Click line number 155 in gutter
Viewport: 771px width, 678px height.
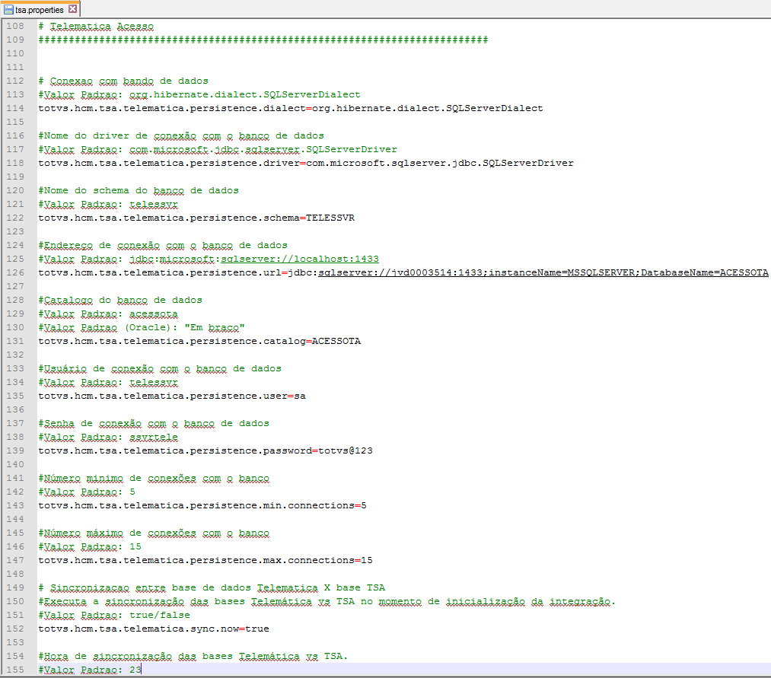tap(15, 670)
